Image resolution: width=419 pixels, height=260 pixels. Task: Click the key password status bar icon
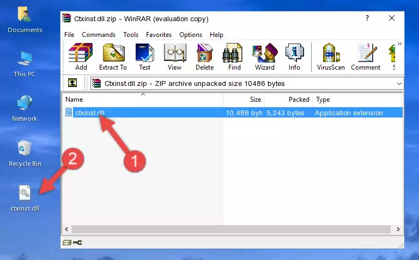(x=77, y=242)
